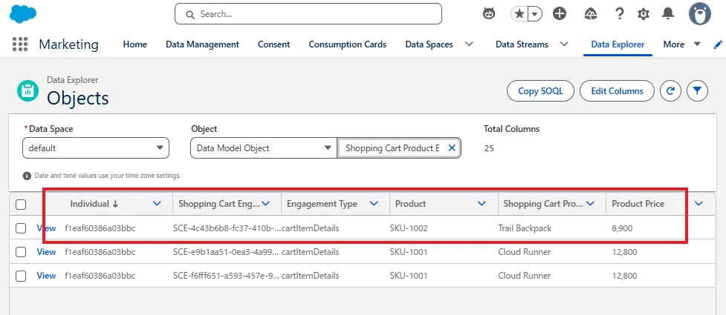The height and width of the screenshot is (315, 726).
Task: Open the Trailhead guidance icon
Action: pos(590,14)
